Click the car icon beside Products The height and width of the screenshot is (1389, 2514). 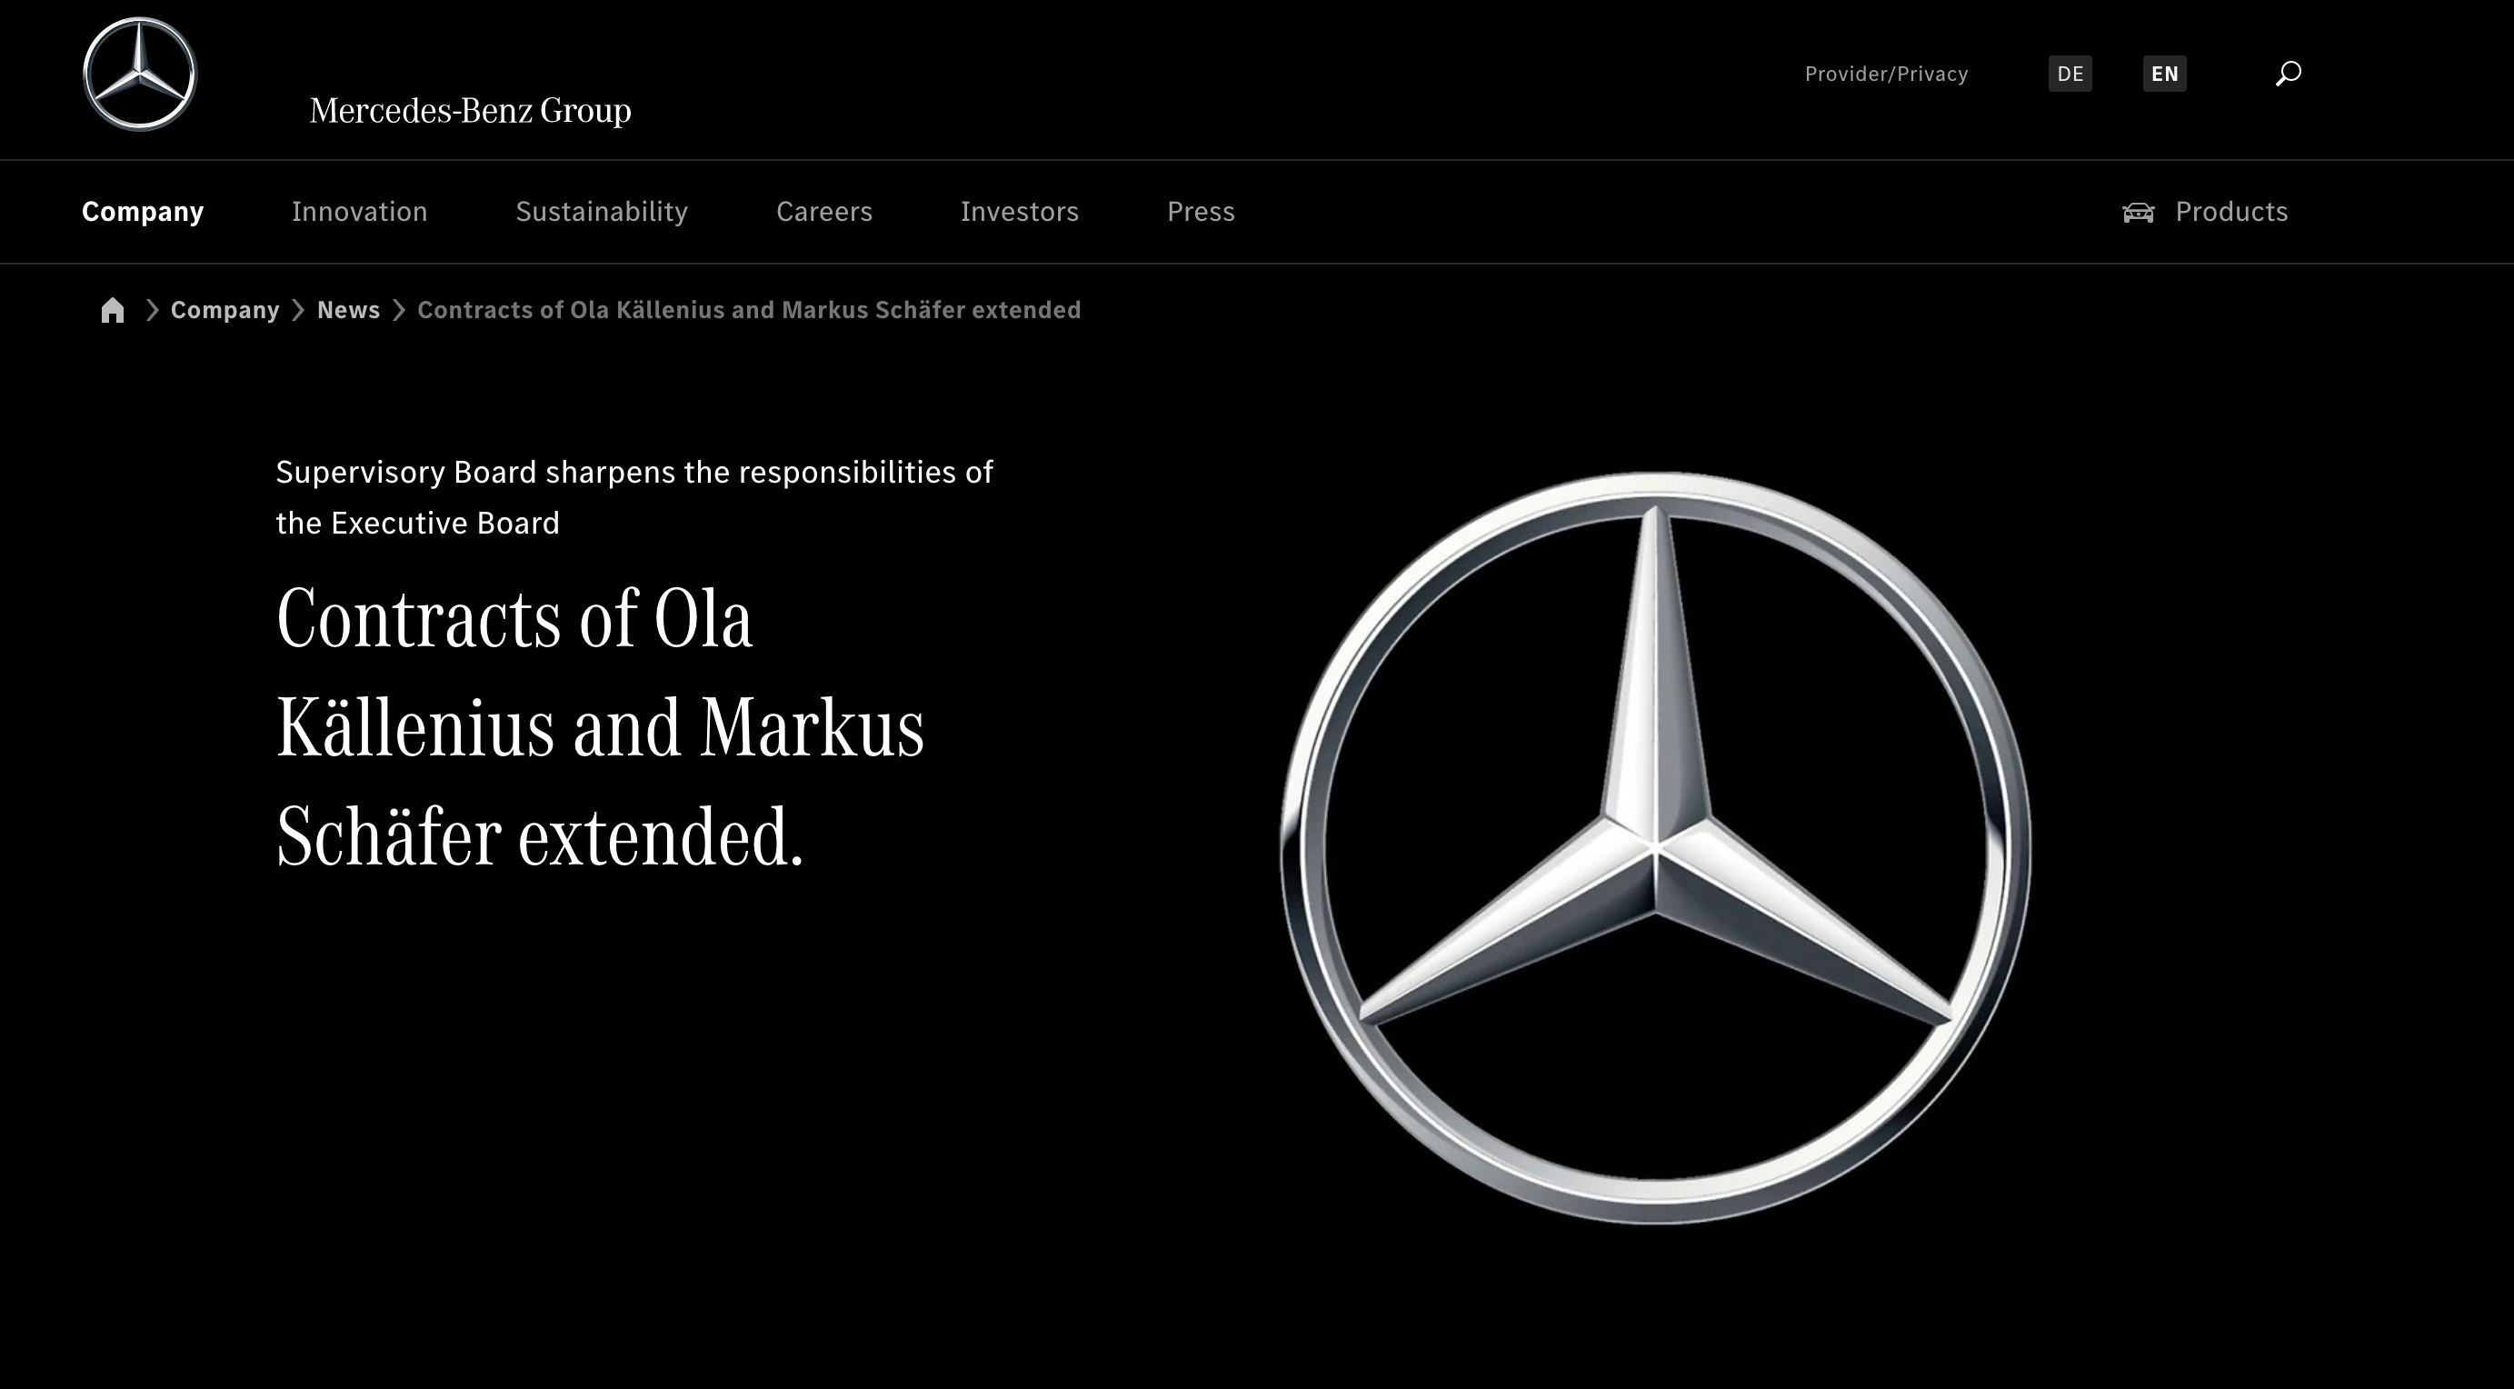(2138, 212)
